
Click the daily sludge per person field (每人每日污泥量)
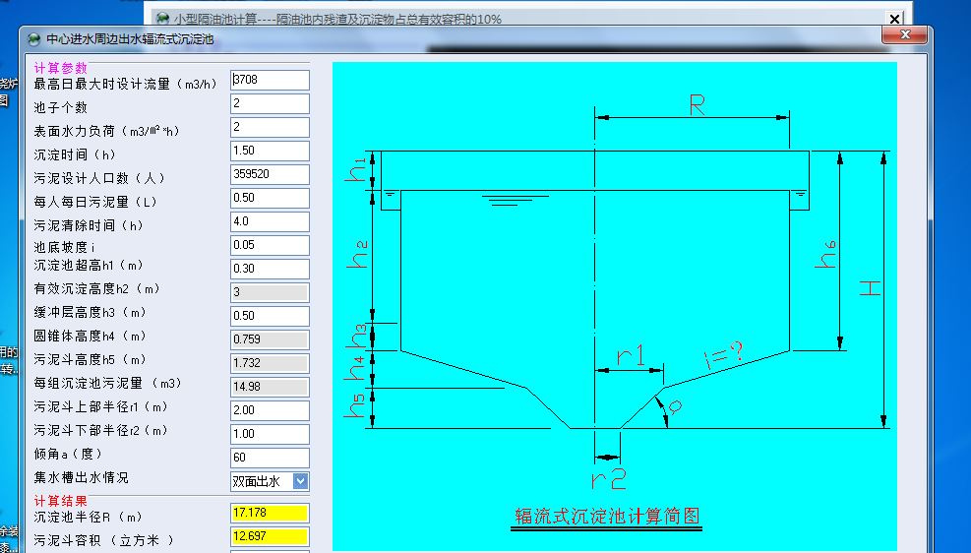(x=270, y=198)
